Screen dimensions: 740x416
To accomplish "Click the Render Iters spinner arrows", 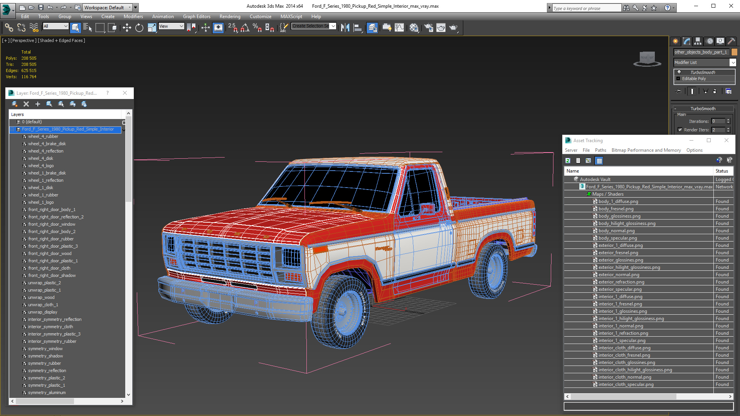I will tap(728, 130).
